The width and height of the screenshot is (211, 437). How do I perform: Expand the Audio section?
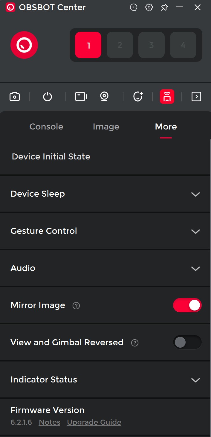tap(195, 269)
